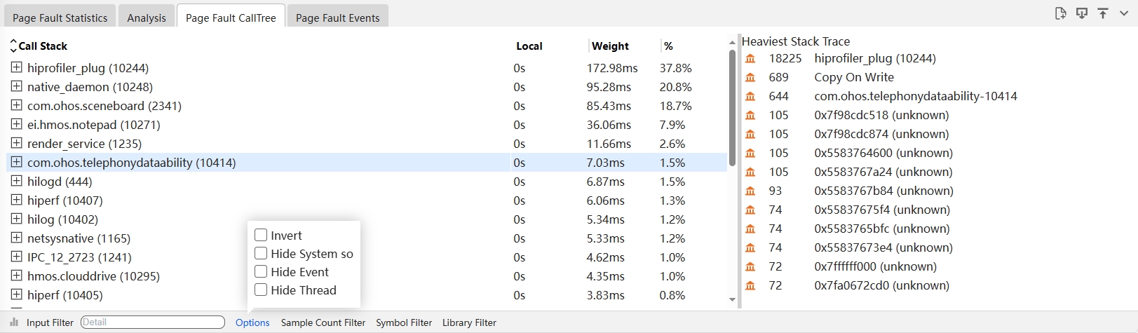Switch to the Page Fault Statistics tab

click(x=60, y=18)
